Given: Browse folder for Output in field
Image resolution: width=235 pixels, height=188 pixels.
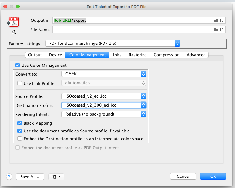Looking at the screenshot, I should click(216, 20).
